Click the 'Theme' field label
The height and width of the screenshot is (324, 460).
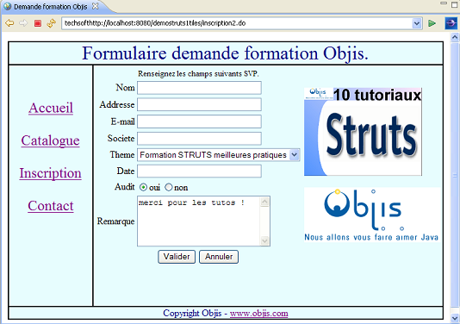(x=122, y=154)
